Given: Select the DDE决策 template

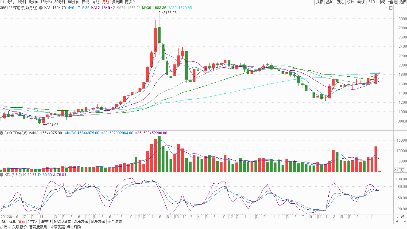Looking at the screenshot, I should (x=81, y=222).
